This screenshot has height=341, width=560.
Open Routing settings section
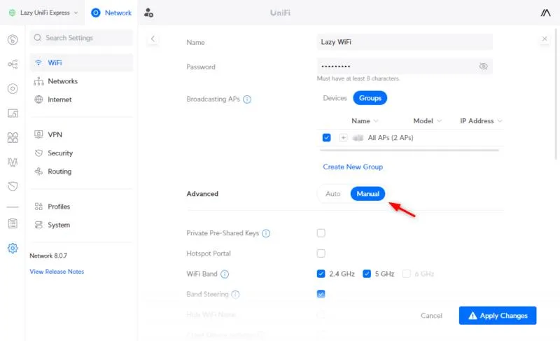pyautogui.click(x=81, y=172)
